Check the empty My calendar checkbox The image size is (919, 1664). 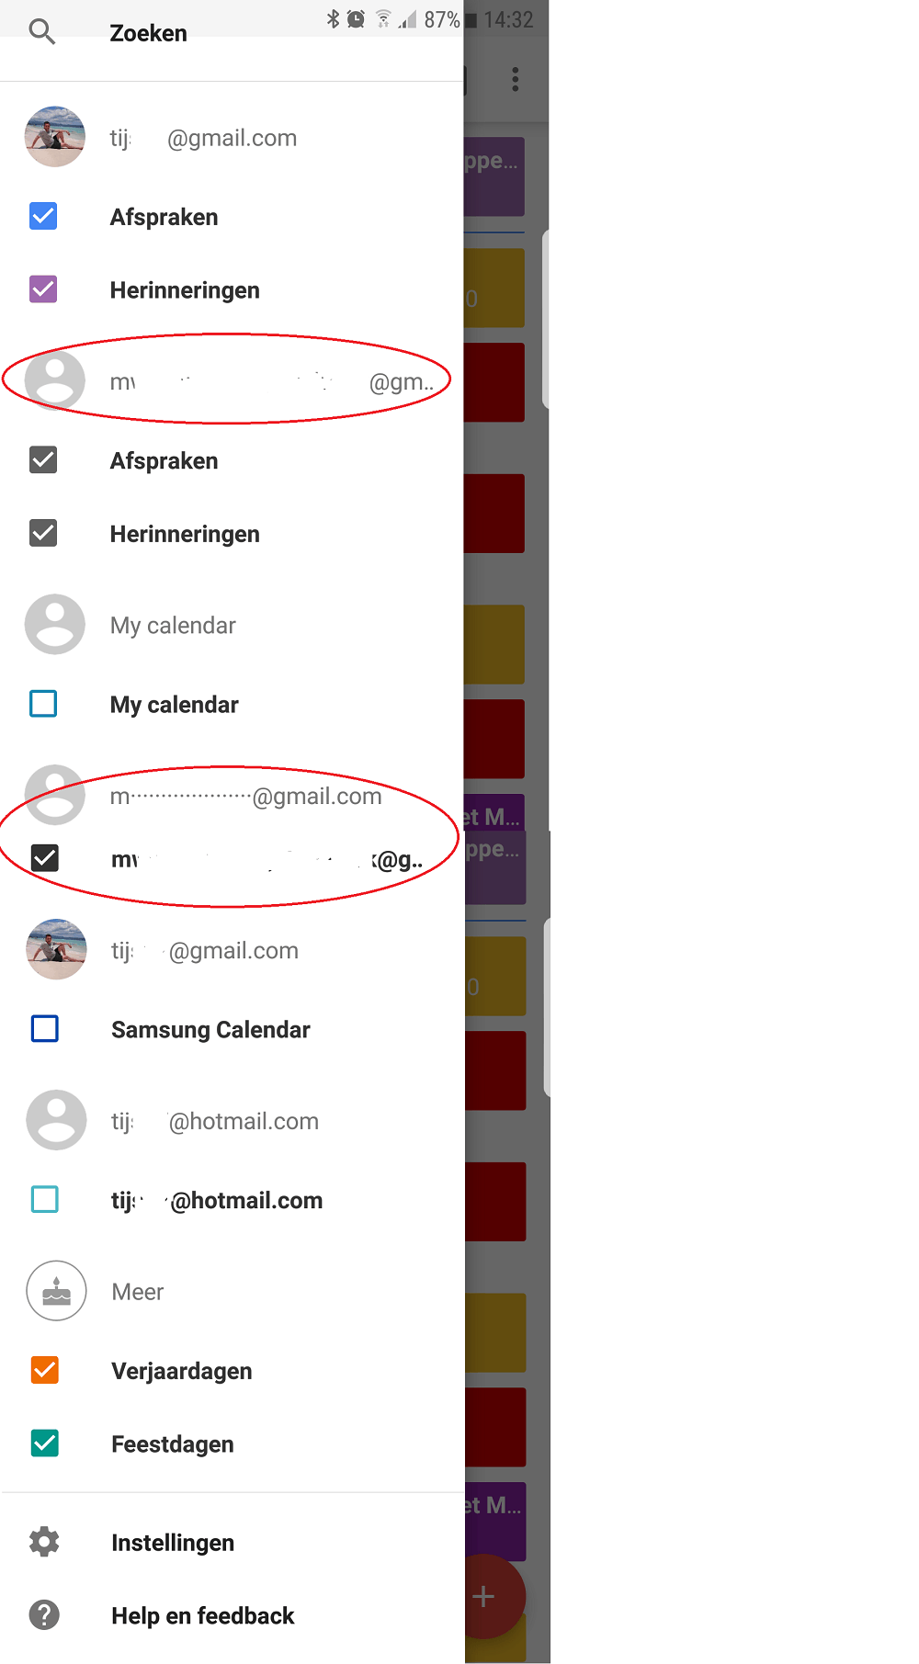tap(43, 704)
